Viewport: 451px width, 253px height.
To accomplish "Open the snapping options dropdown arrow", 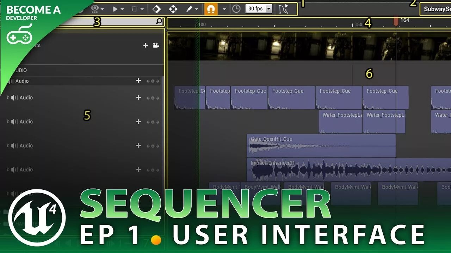I will click(224, 9).
